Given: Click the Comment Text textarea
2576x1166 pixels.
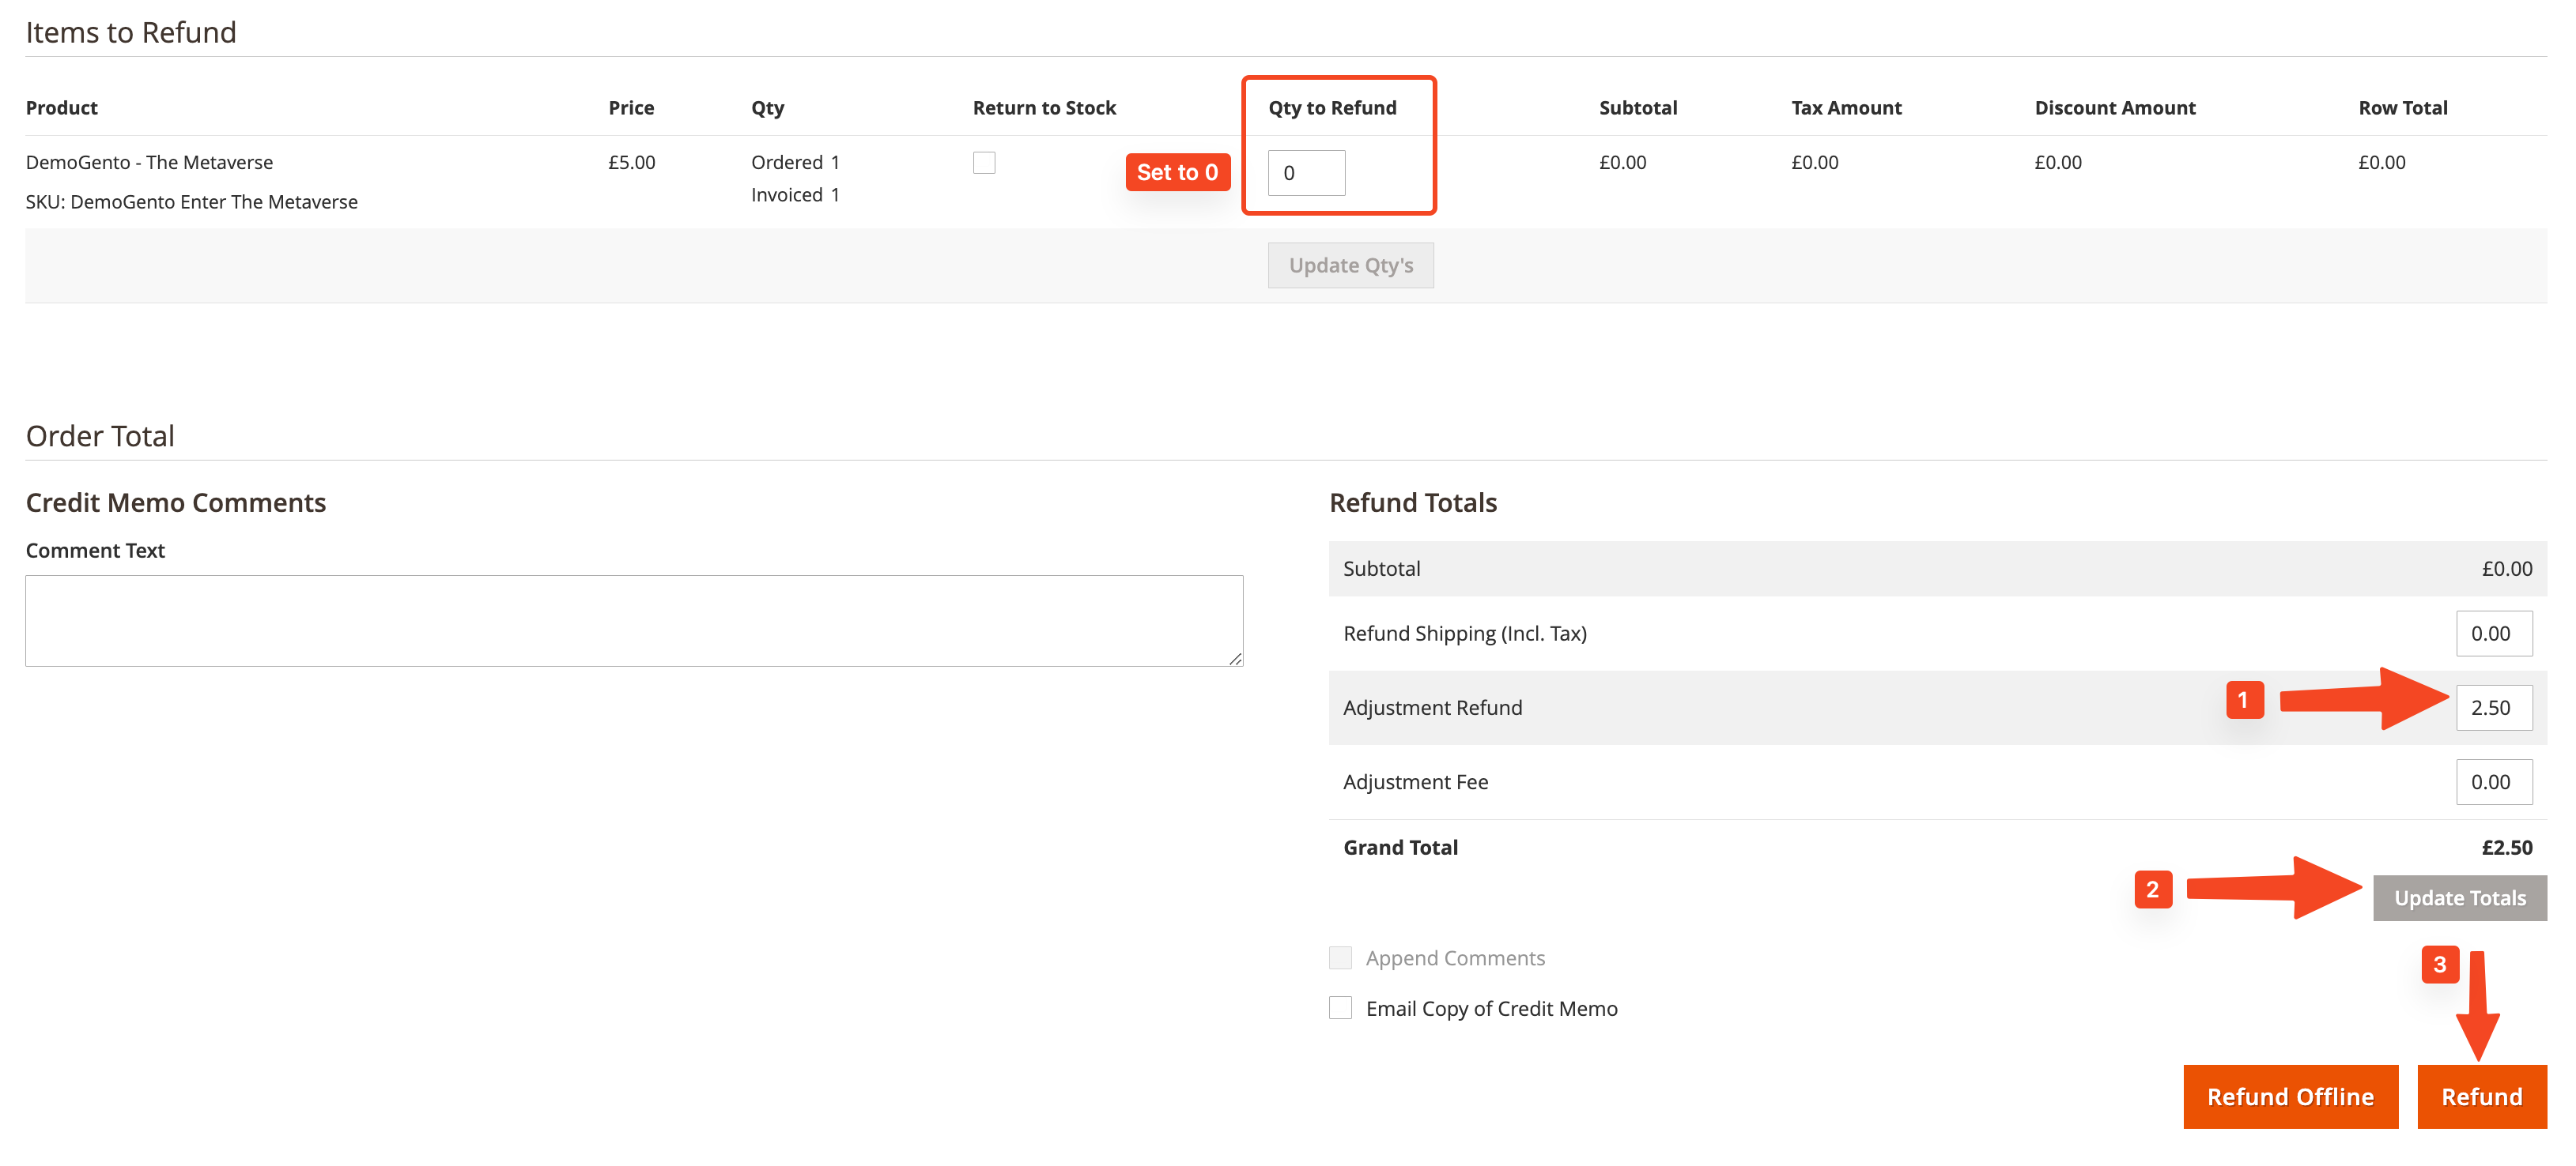Looking at the screenshot, I should click(634, 620).
